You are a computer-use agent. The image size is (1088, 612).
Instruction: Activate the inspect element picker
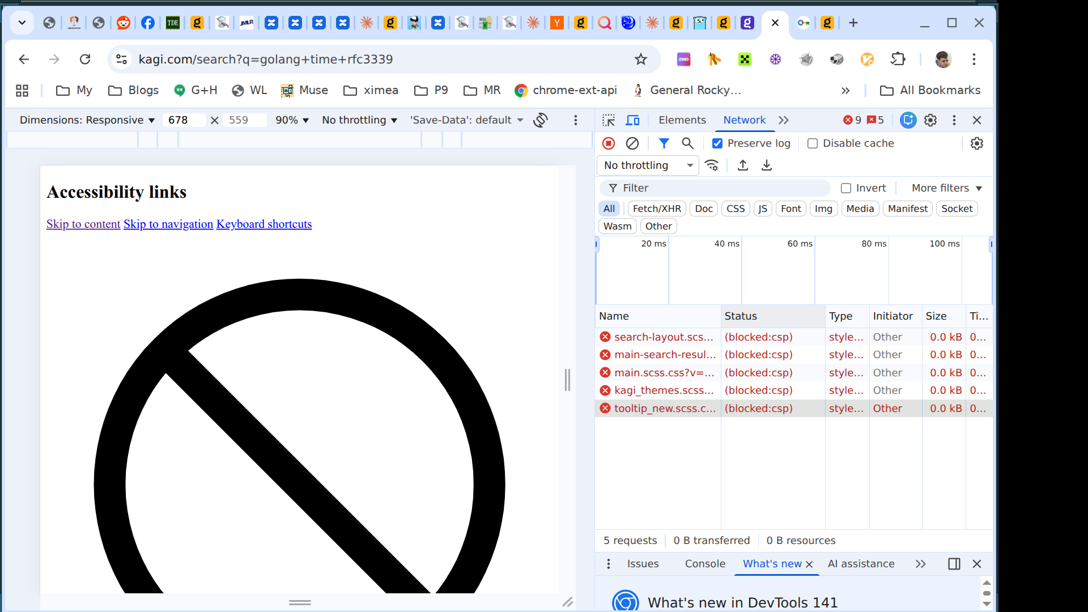(608, 120)
